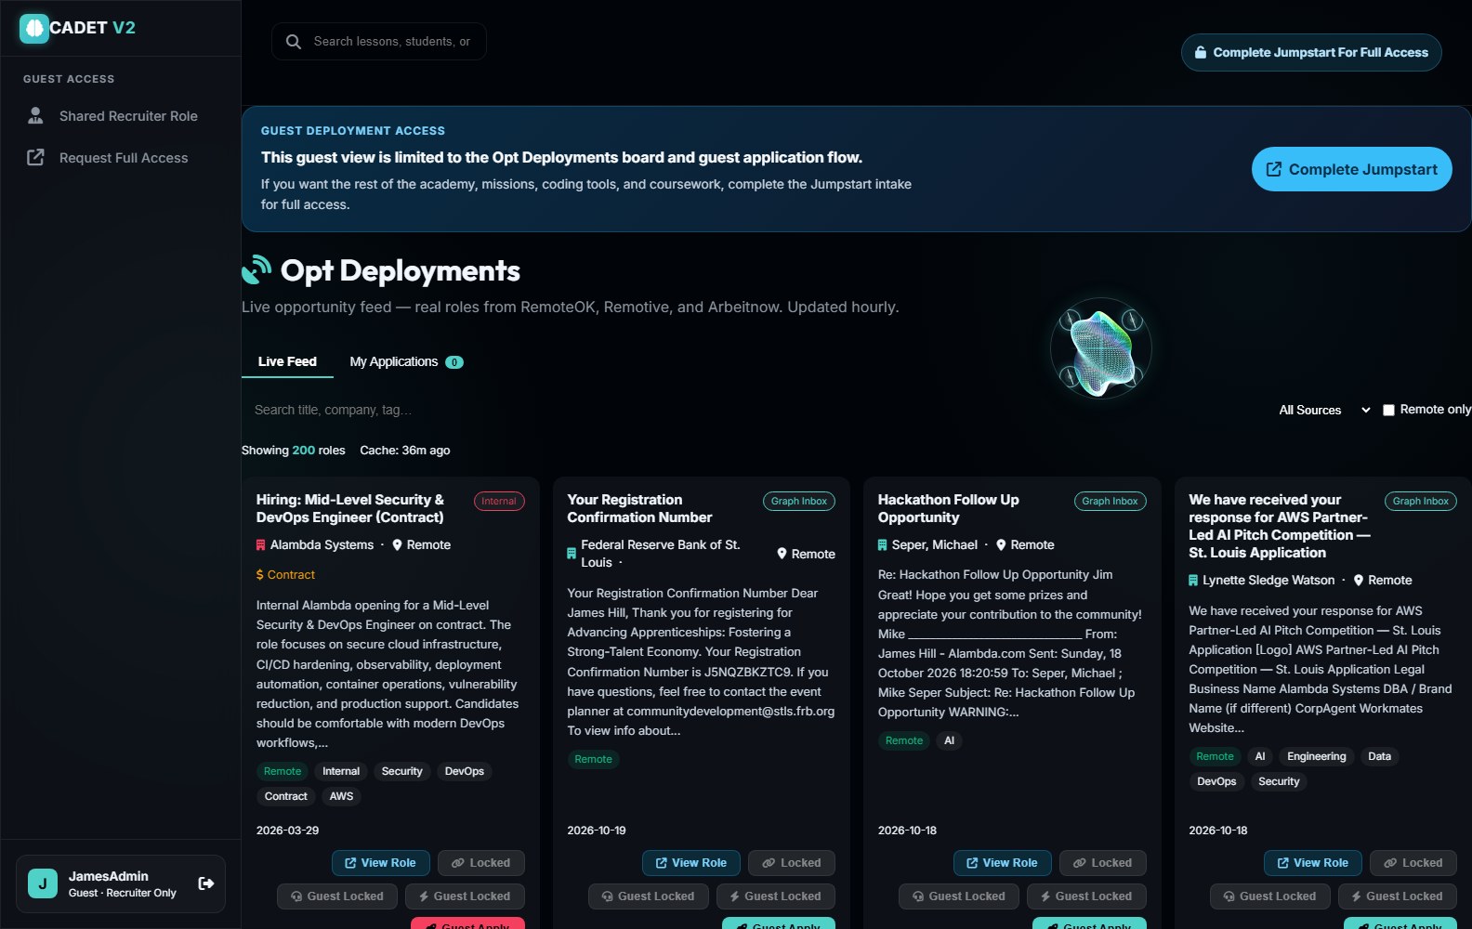Click the AWS tag on Alambda Systems card

point(342,796)
